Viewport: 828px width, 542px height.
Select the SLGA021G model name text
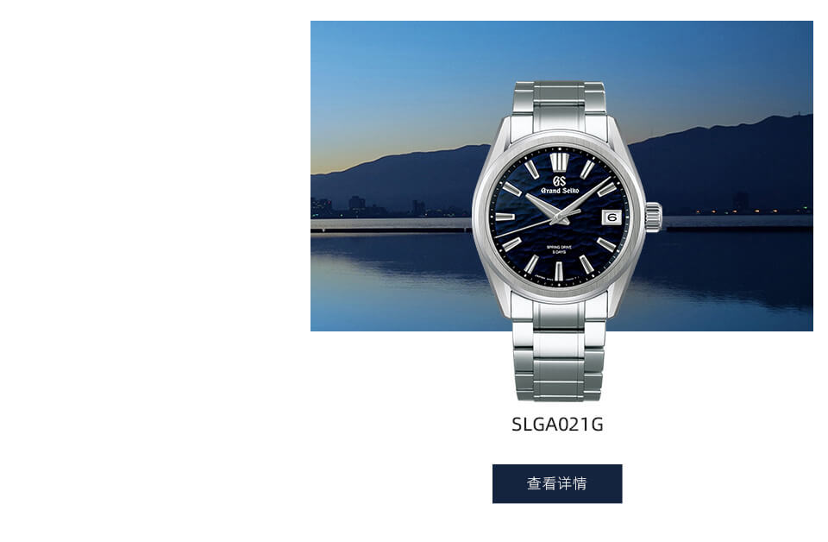(557, 425)
